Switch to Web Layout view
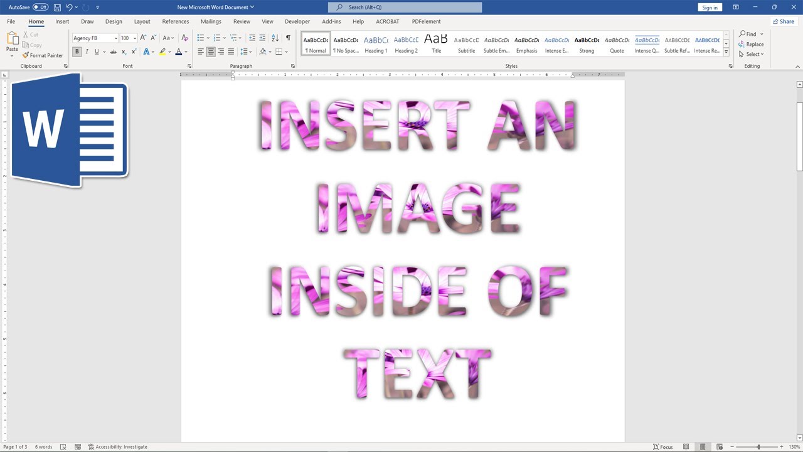The height and width of the screenshot is (452, 803). click(x=720, y=447)
